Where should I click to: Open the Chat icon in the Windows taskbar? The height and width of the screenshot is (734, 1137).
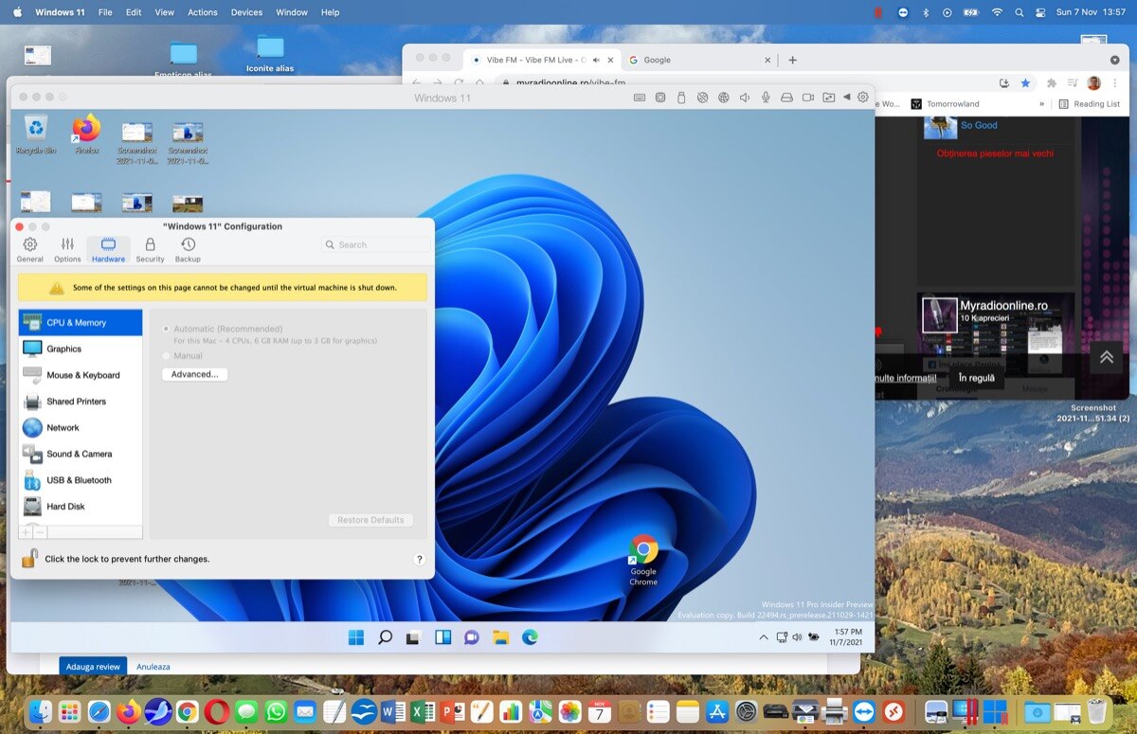tap(471, 637)
